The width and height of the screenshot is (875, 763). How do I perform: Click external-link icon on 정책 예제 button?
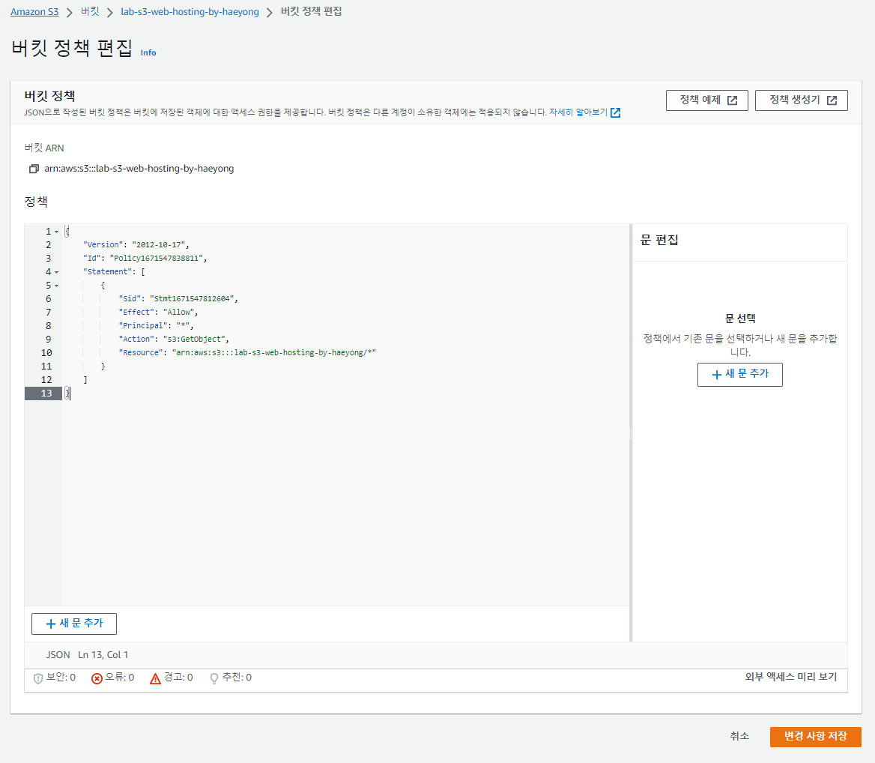(732, 100)
